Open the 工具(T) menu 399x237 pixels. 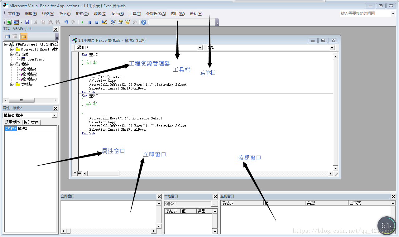(x=135, y=14)
